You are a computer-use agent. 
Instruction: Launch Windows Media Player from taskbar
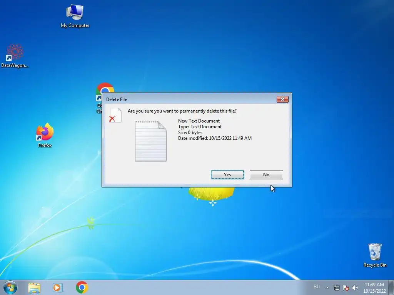58,288
